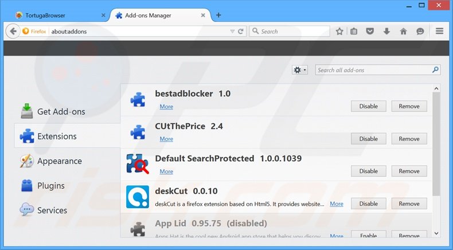This screenshot has width=453, height=250.
Task: Close the TortugaBrowser tab
Action: pyautogui.click(x=103, y=15)
